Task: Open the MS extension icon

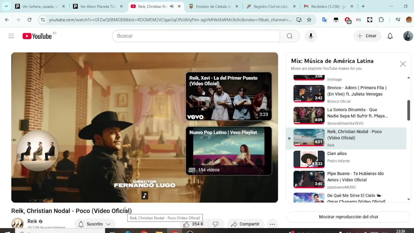Action: [358, 20]
